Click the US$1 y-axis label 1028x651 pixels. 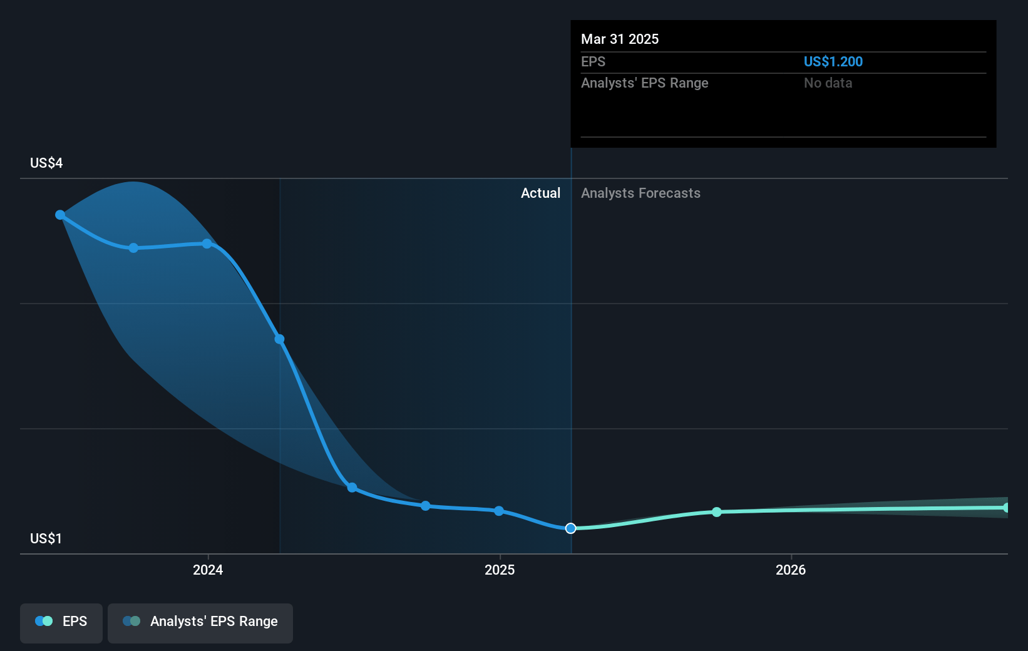click(46, 538)
